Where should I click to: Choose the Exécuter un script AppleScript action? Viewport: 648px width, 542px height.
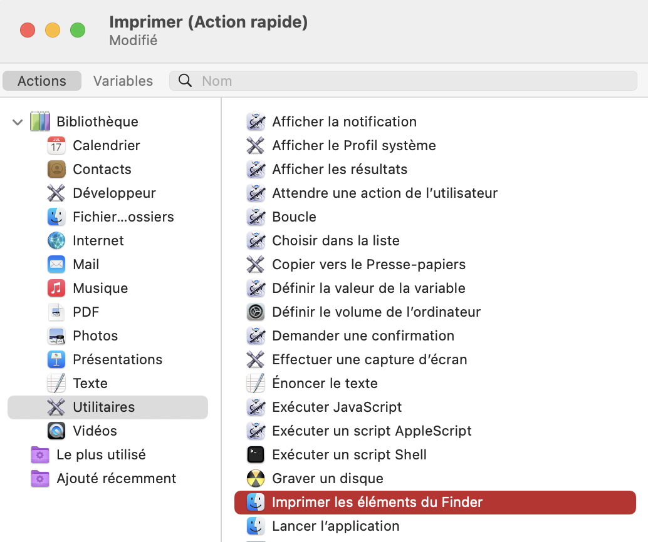372,431
